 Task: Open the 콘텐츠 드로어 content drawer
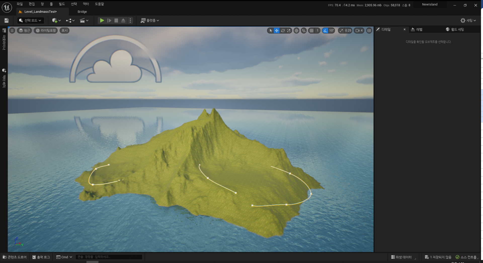(15, 257)
